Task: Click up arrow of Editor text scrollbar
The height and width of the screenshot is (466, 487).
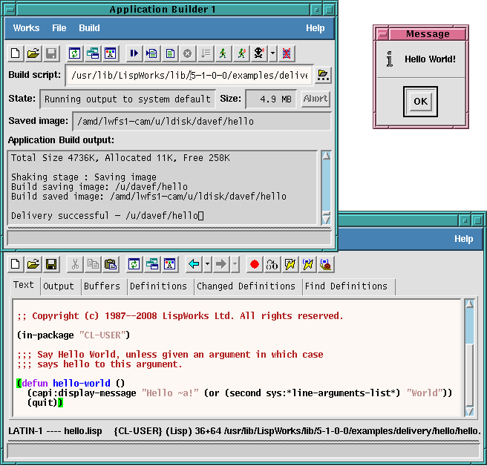Action: point(469,304)
